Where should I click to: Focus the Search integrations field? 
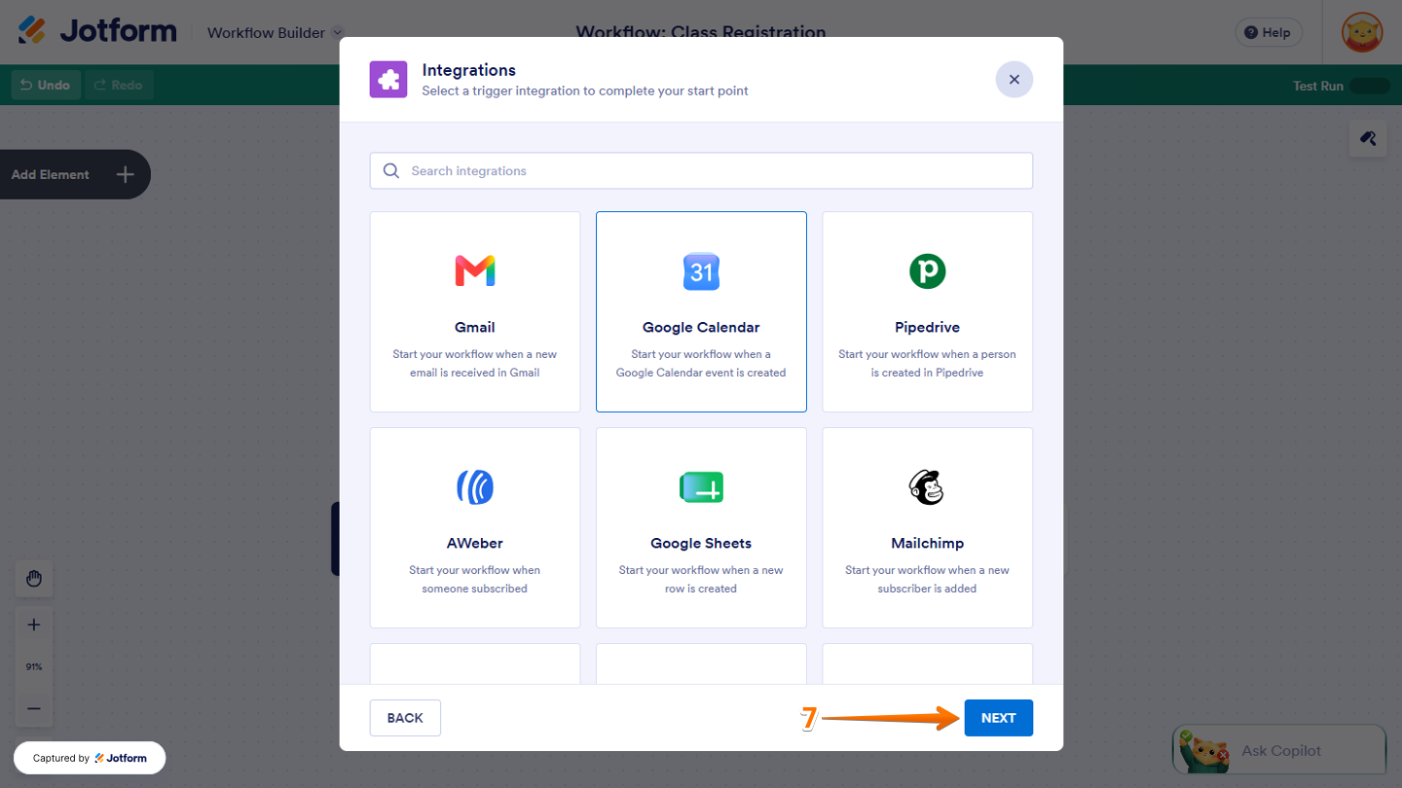[701, 171]
